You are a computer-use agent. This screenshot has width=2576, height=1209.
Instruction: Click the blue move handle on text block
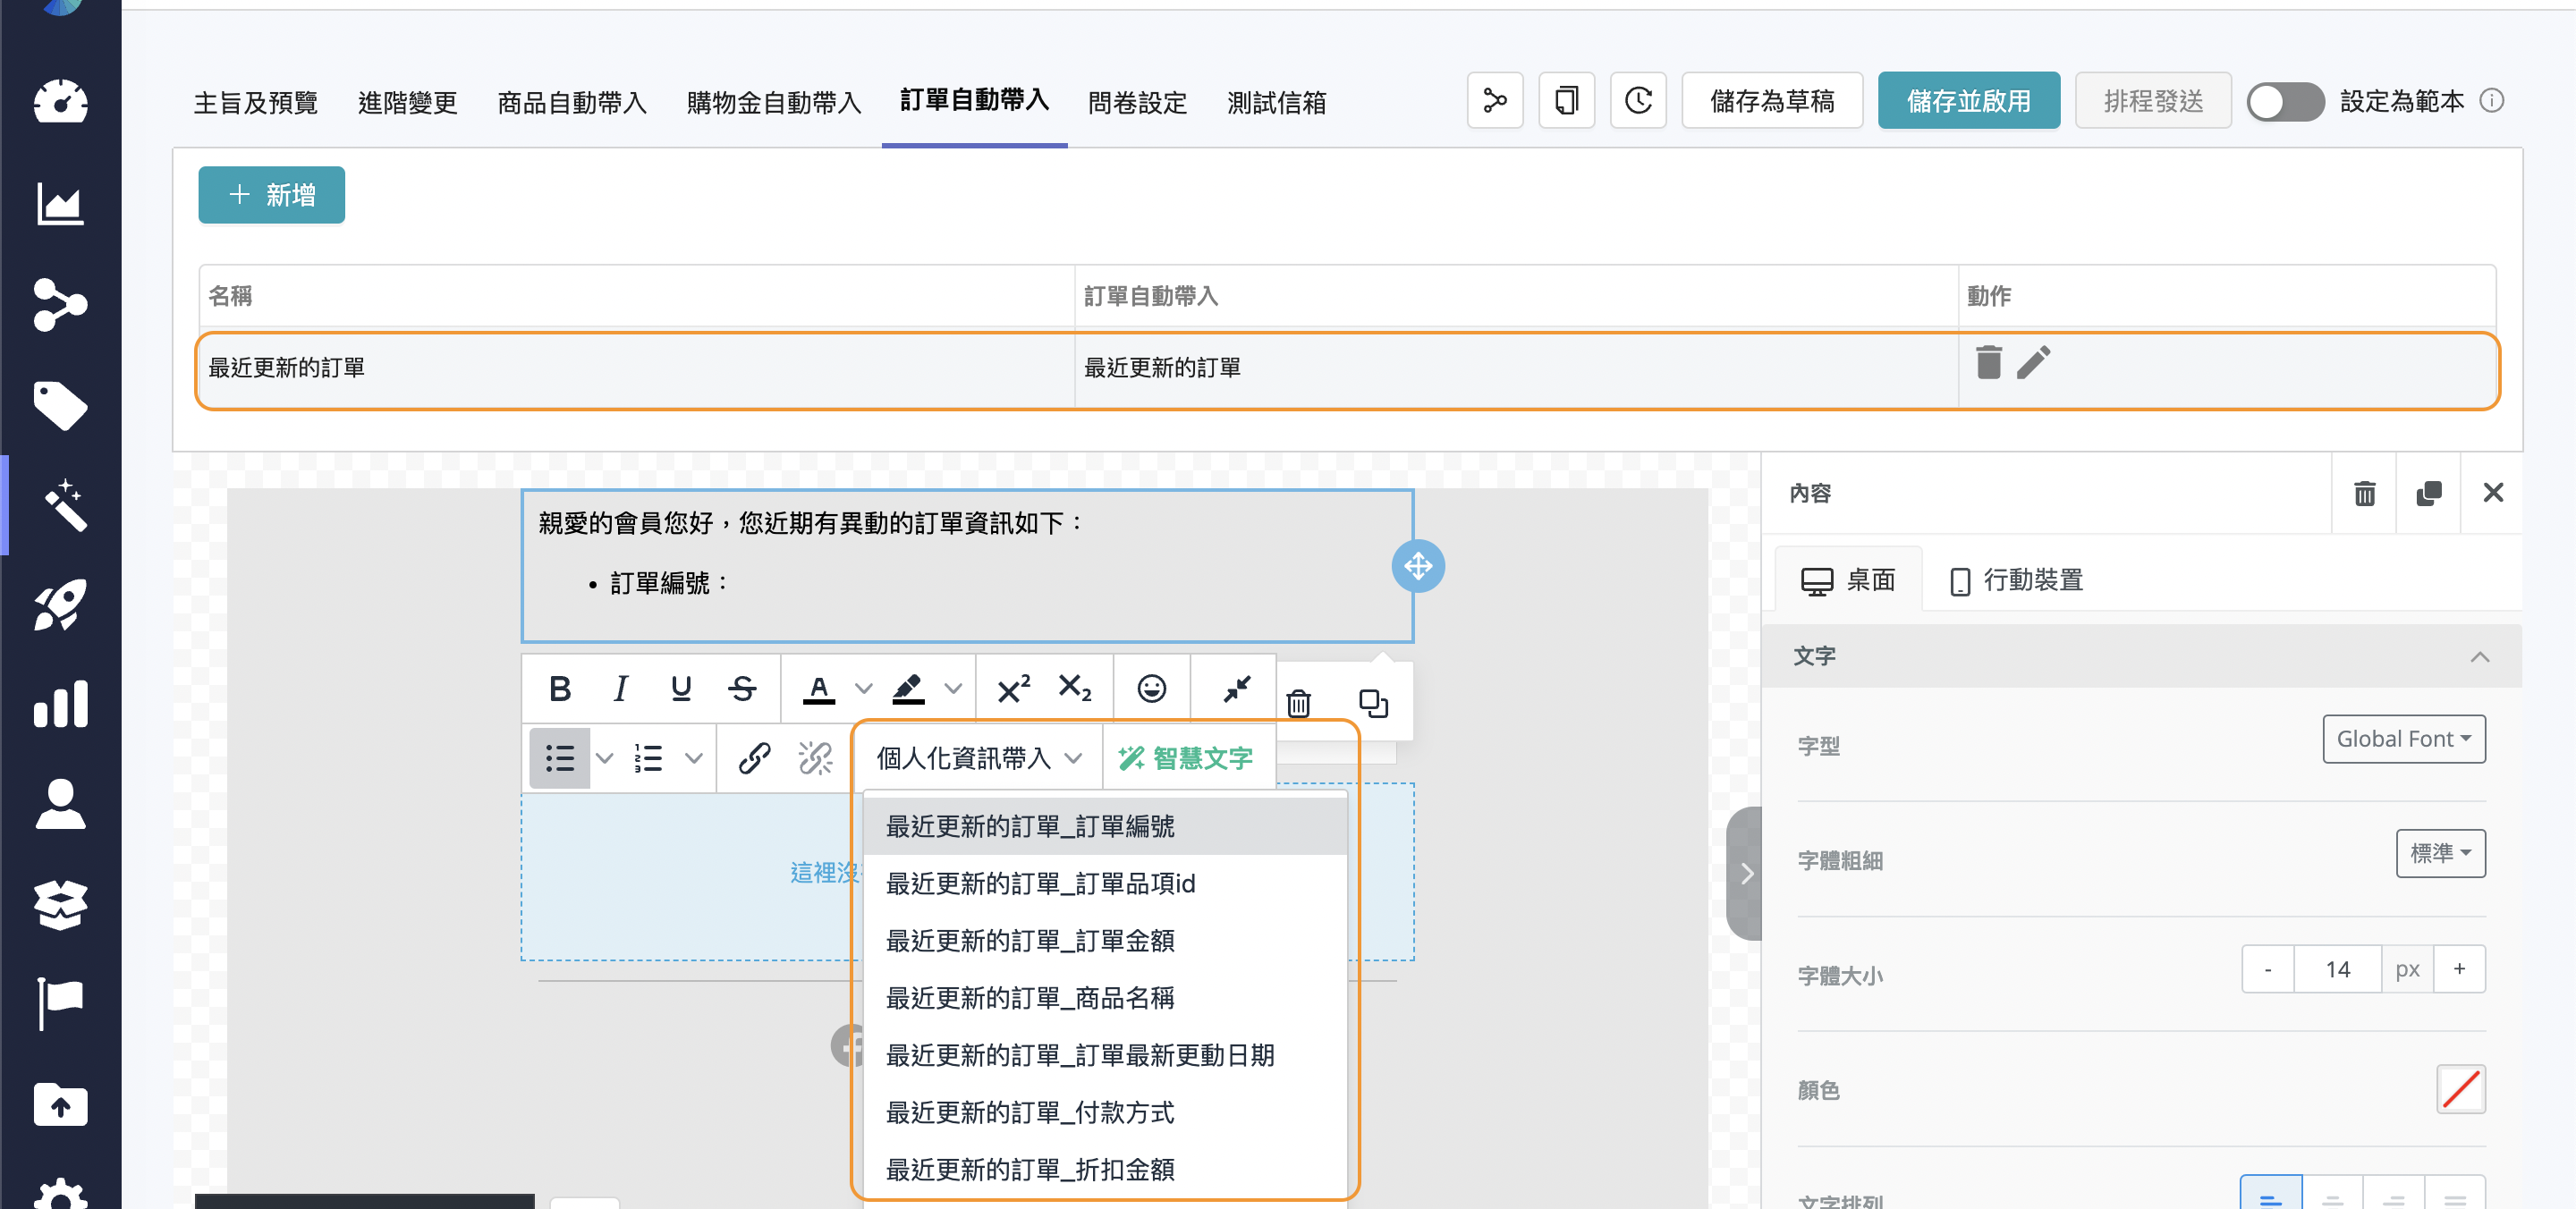point(1417,566)
